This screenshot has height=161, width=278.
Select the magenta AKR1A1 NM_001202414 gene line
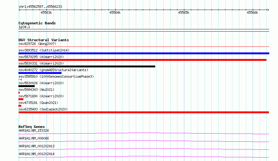tap(144, 157)
